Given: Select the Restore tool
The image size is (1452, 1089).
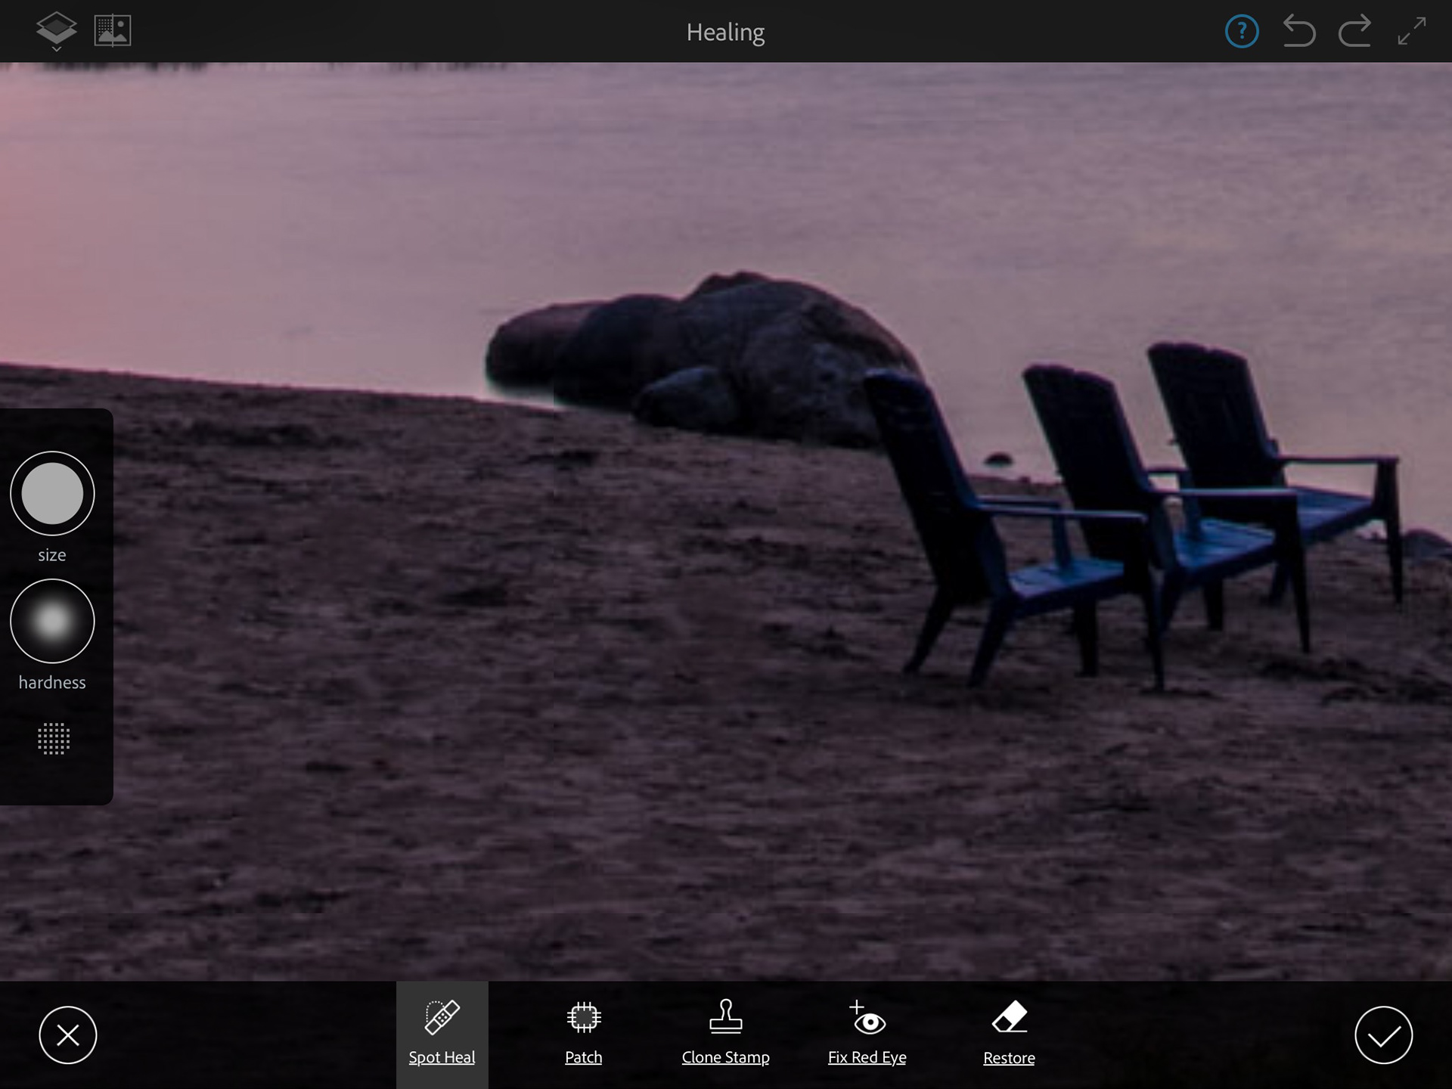Looking at the screenshot, I should (x=1009, y=1034).
